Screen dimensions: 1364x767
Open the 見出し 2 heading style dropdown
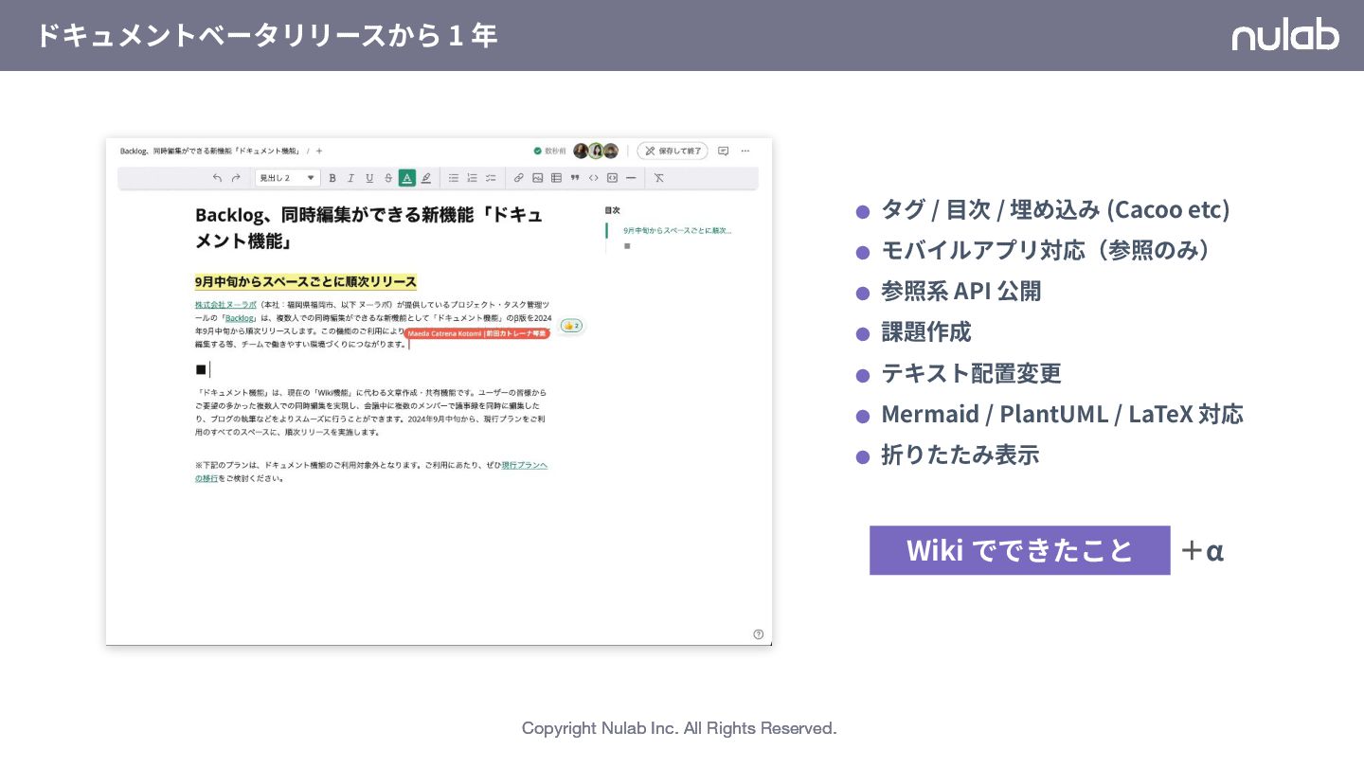click(x=288, y=178)
